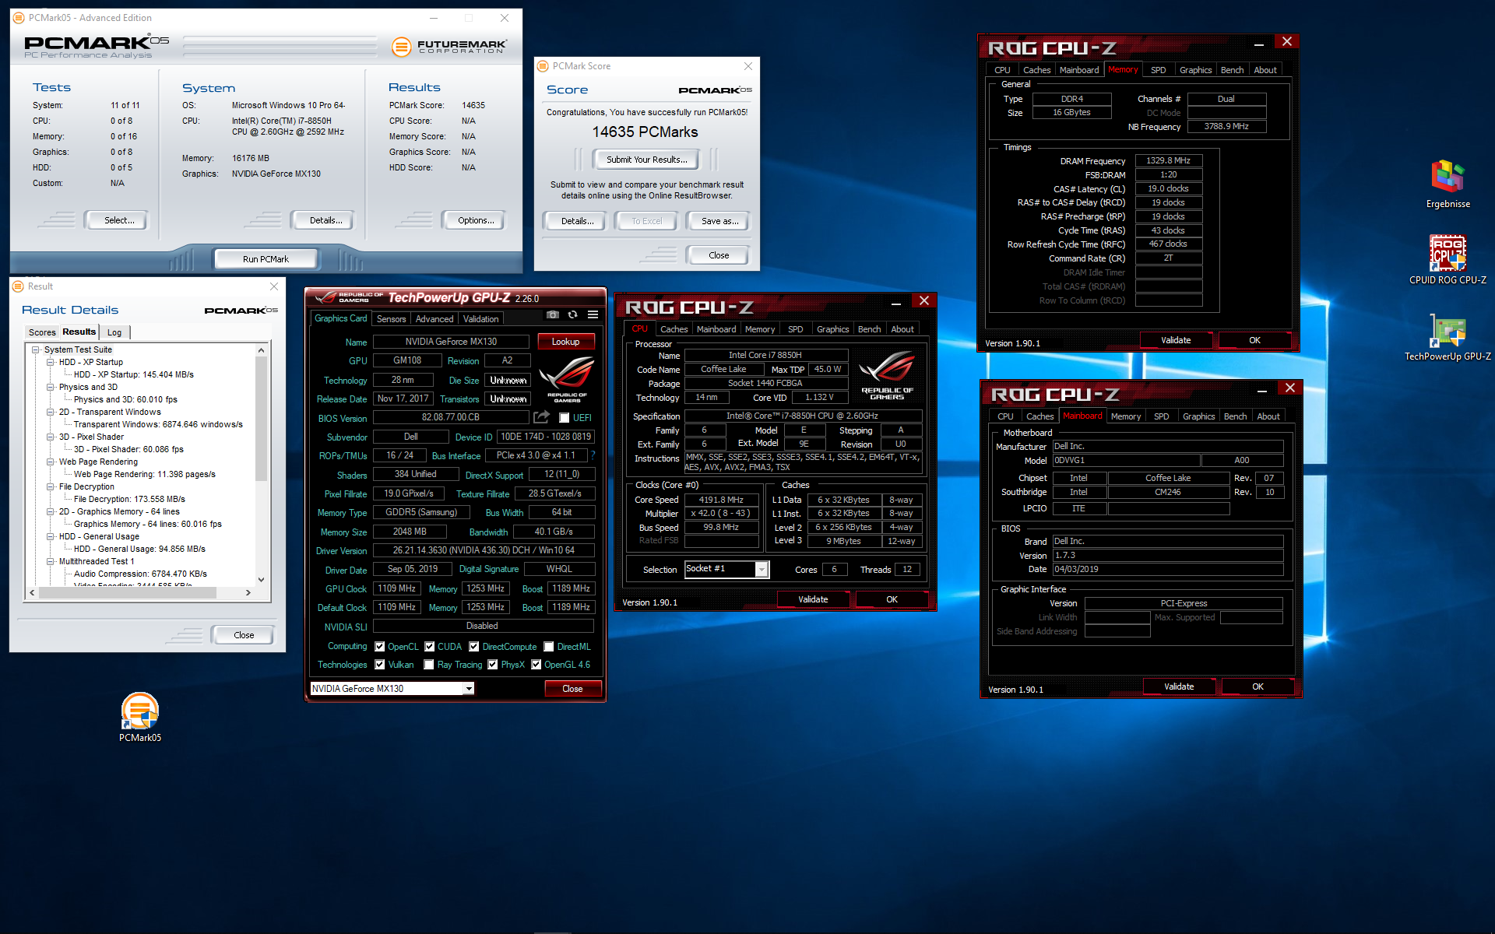Viewport: 1495px width, 934px height.
Task: Click the scroll down arrow in results tree
Action: click(261, 579)
